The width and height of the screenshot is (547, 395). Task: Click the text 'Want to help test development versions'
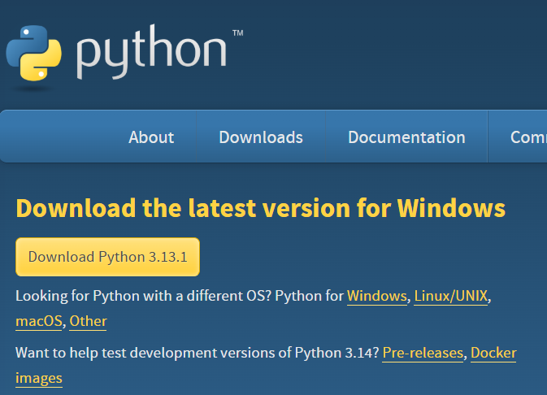click(145, 353)
